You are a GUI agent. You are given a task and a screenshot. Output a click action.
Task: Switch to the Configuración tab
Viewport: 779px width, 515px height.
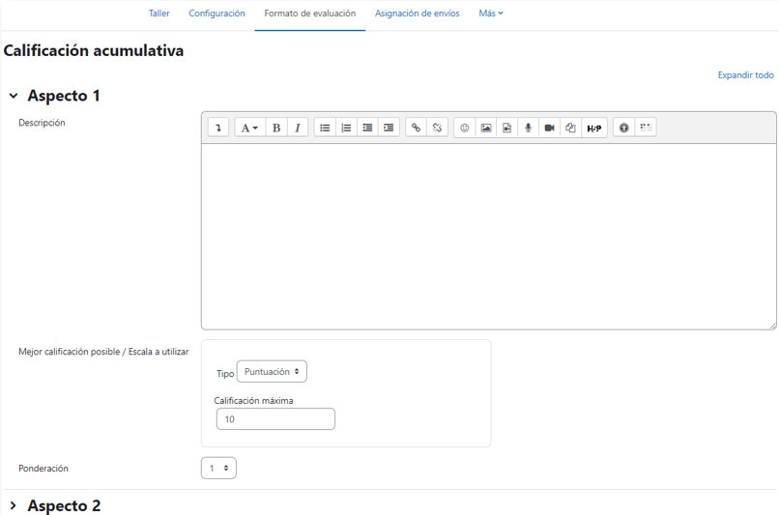click(216, 14)
